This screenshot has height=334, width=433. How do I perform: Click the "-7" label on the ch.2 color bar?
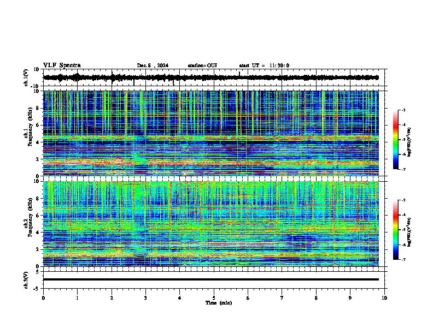tap(403, 259)
